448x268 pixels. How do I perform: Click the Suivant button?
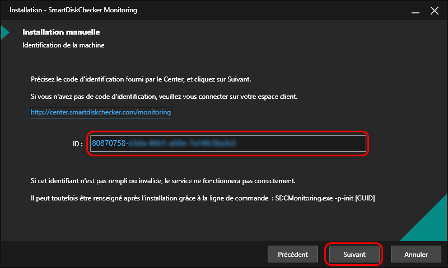354,254
